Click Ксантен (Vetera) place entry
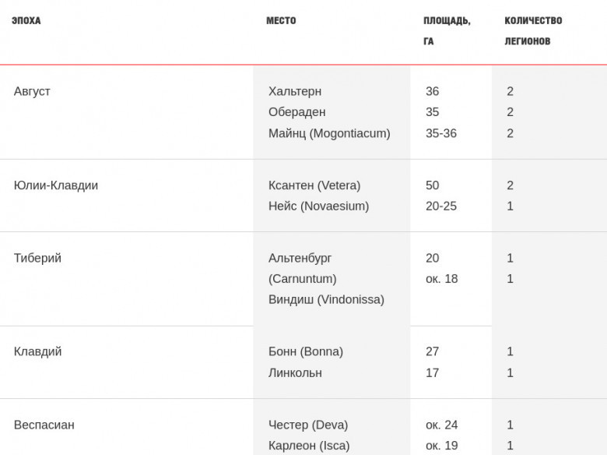This screenshot has height=455, width=607. click(x=314, y=185)
